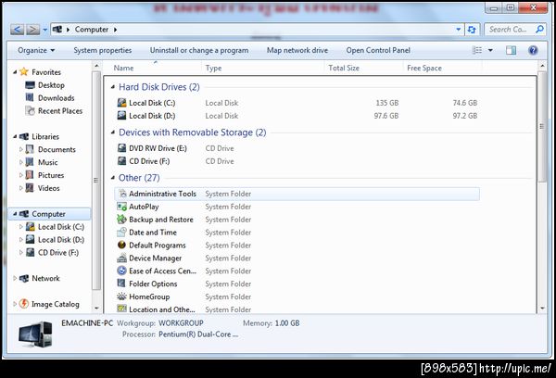
Task: Go forward with the Forward arrow button
Action: 32,30
